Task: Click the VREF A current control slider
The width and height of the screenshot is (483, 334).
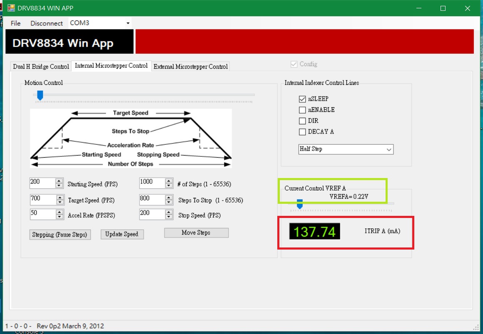Action: click(x=300, y=204)
